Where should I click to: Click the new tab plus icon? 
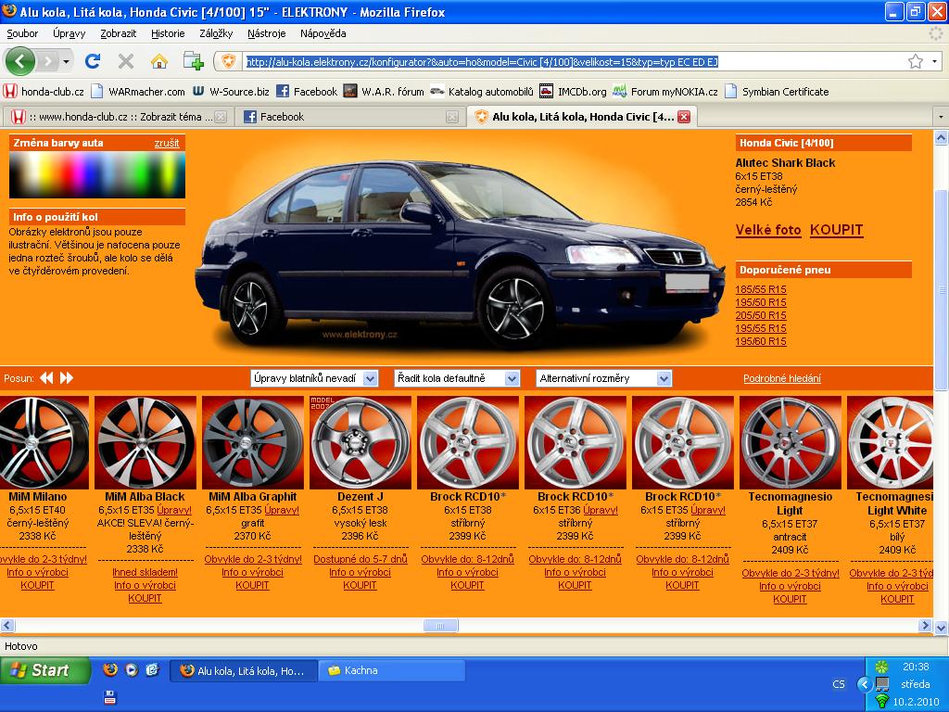click(193, 61)
